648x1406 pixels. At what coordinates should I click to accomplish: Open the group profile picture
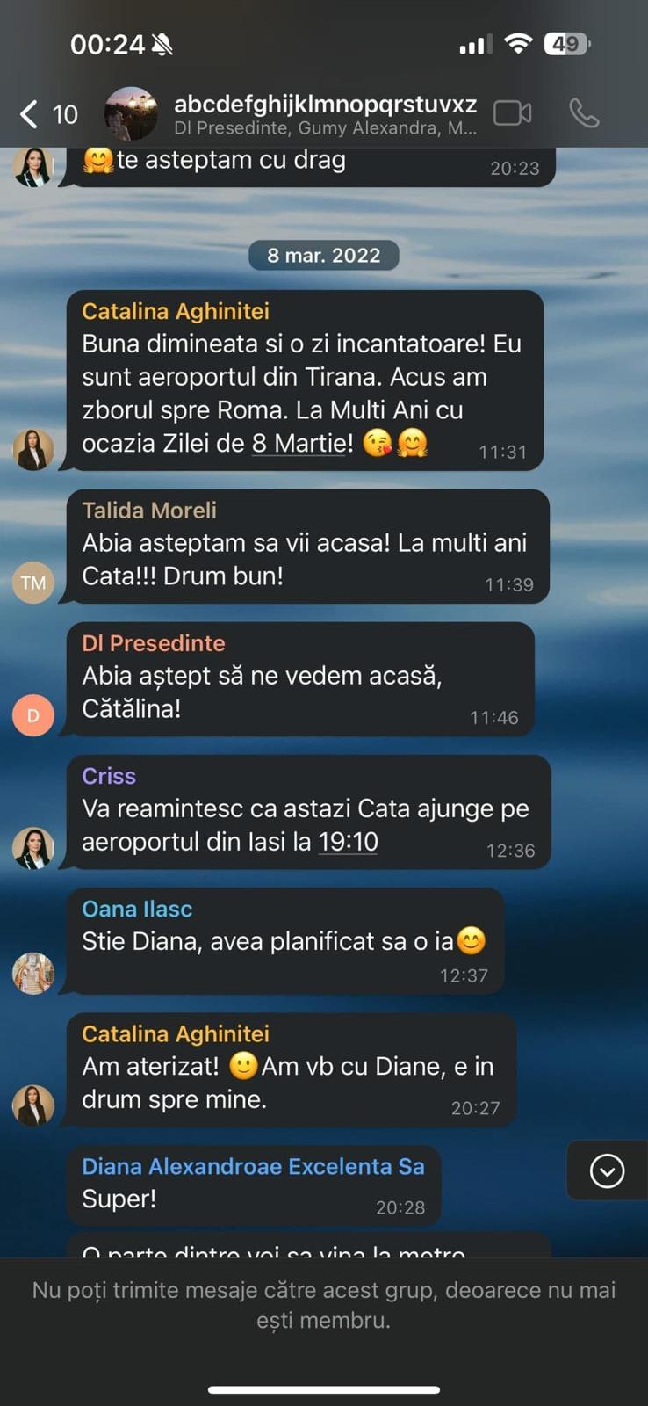(131, 113)
